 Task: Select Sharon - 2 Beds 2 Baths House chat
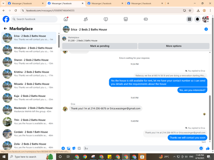(x=29, y=62)
